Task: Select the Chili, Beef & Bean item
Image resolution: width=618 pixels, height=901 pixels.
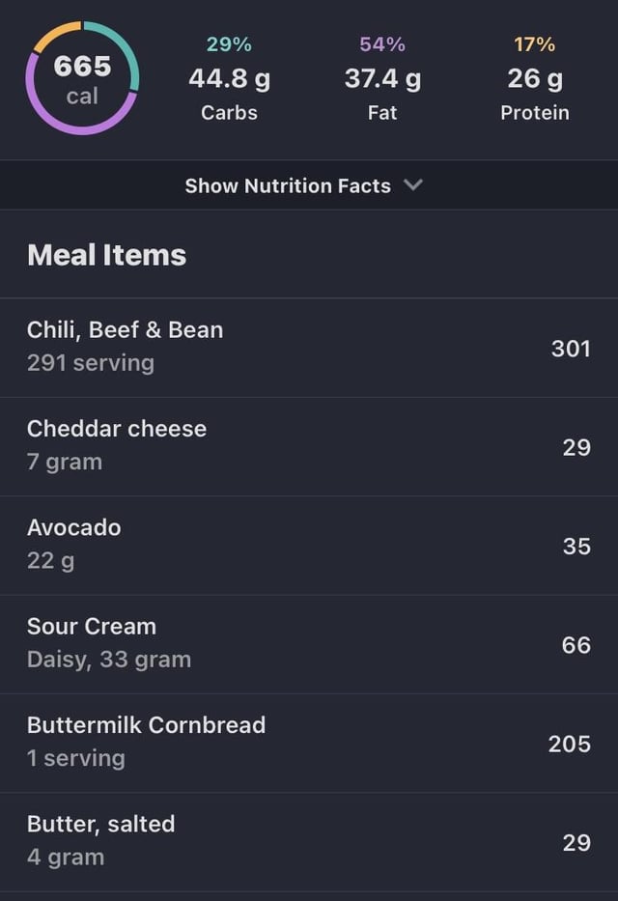Action: point(309,348)
